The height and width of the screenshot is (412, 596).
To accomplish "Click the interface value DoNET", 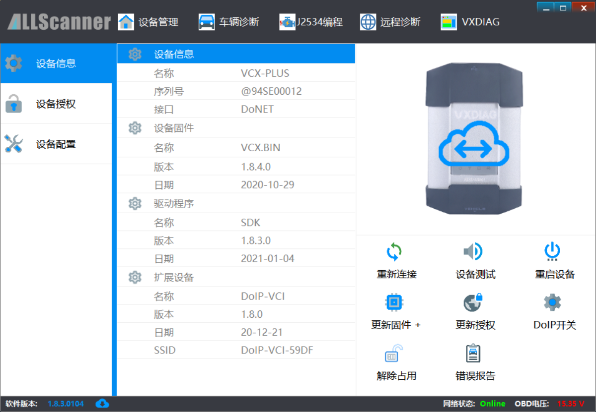I will click(257, 109).
